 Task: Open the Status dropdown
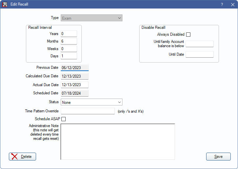(92, 103)
